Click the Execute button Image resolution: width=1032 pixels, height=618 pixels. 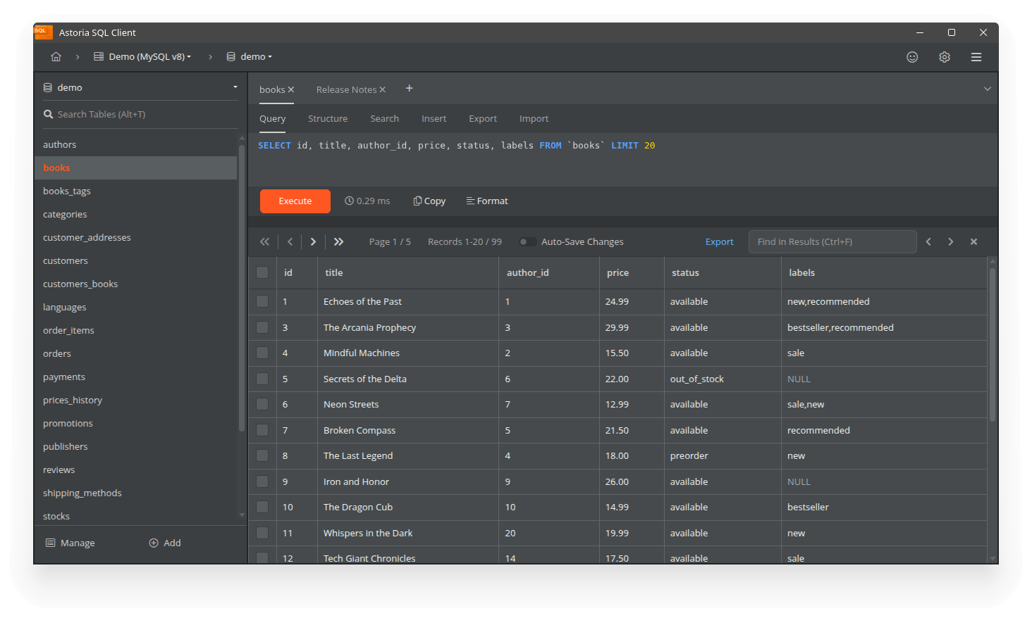click(295, 201)
